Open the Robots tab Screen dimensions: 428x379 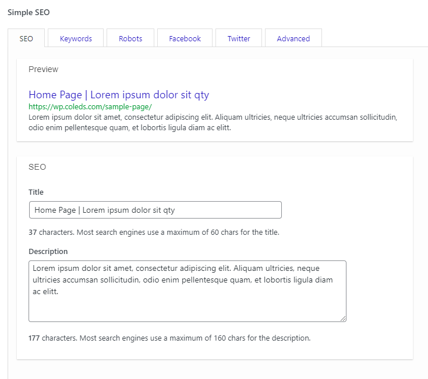point(130,38)
